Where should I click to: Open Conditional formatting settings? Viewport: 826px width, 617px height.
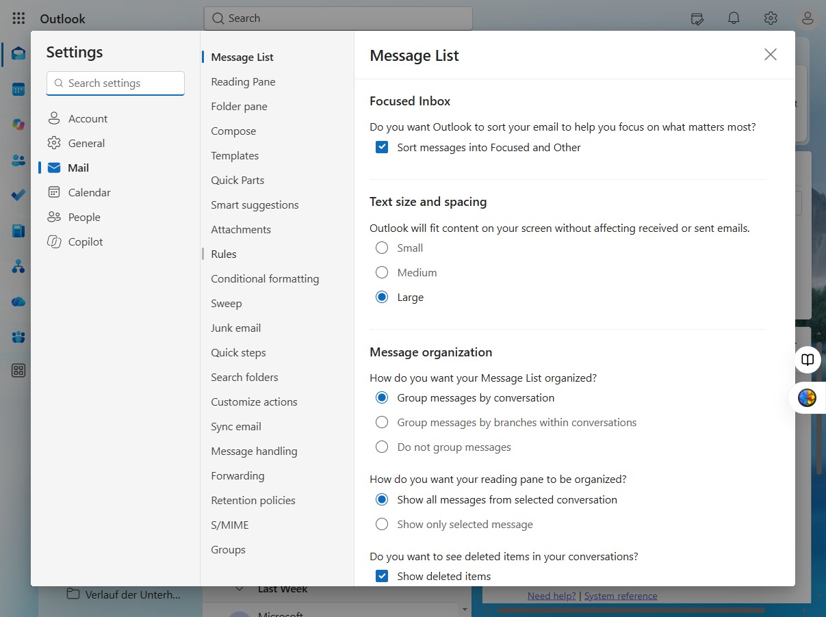265,278
